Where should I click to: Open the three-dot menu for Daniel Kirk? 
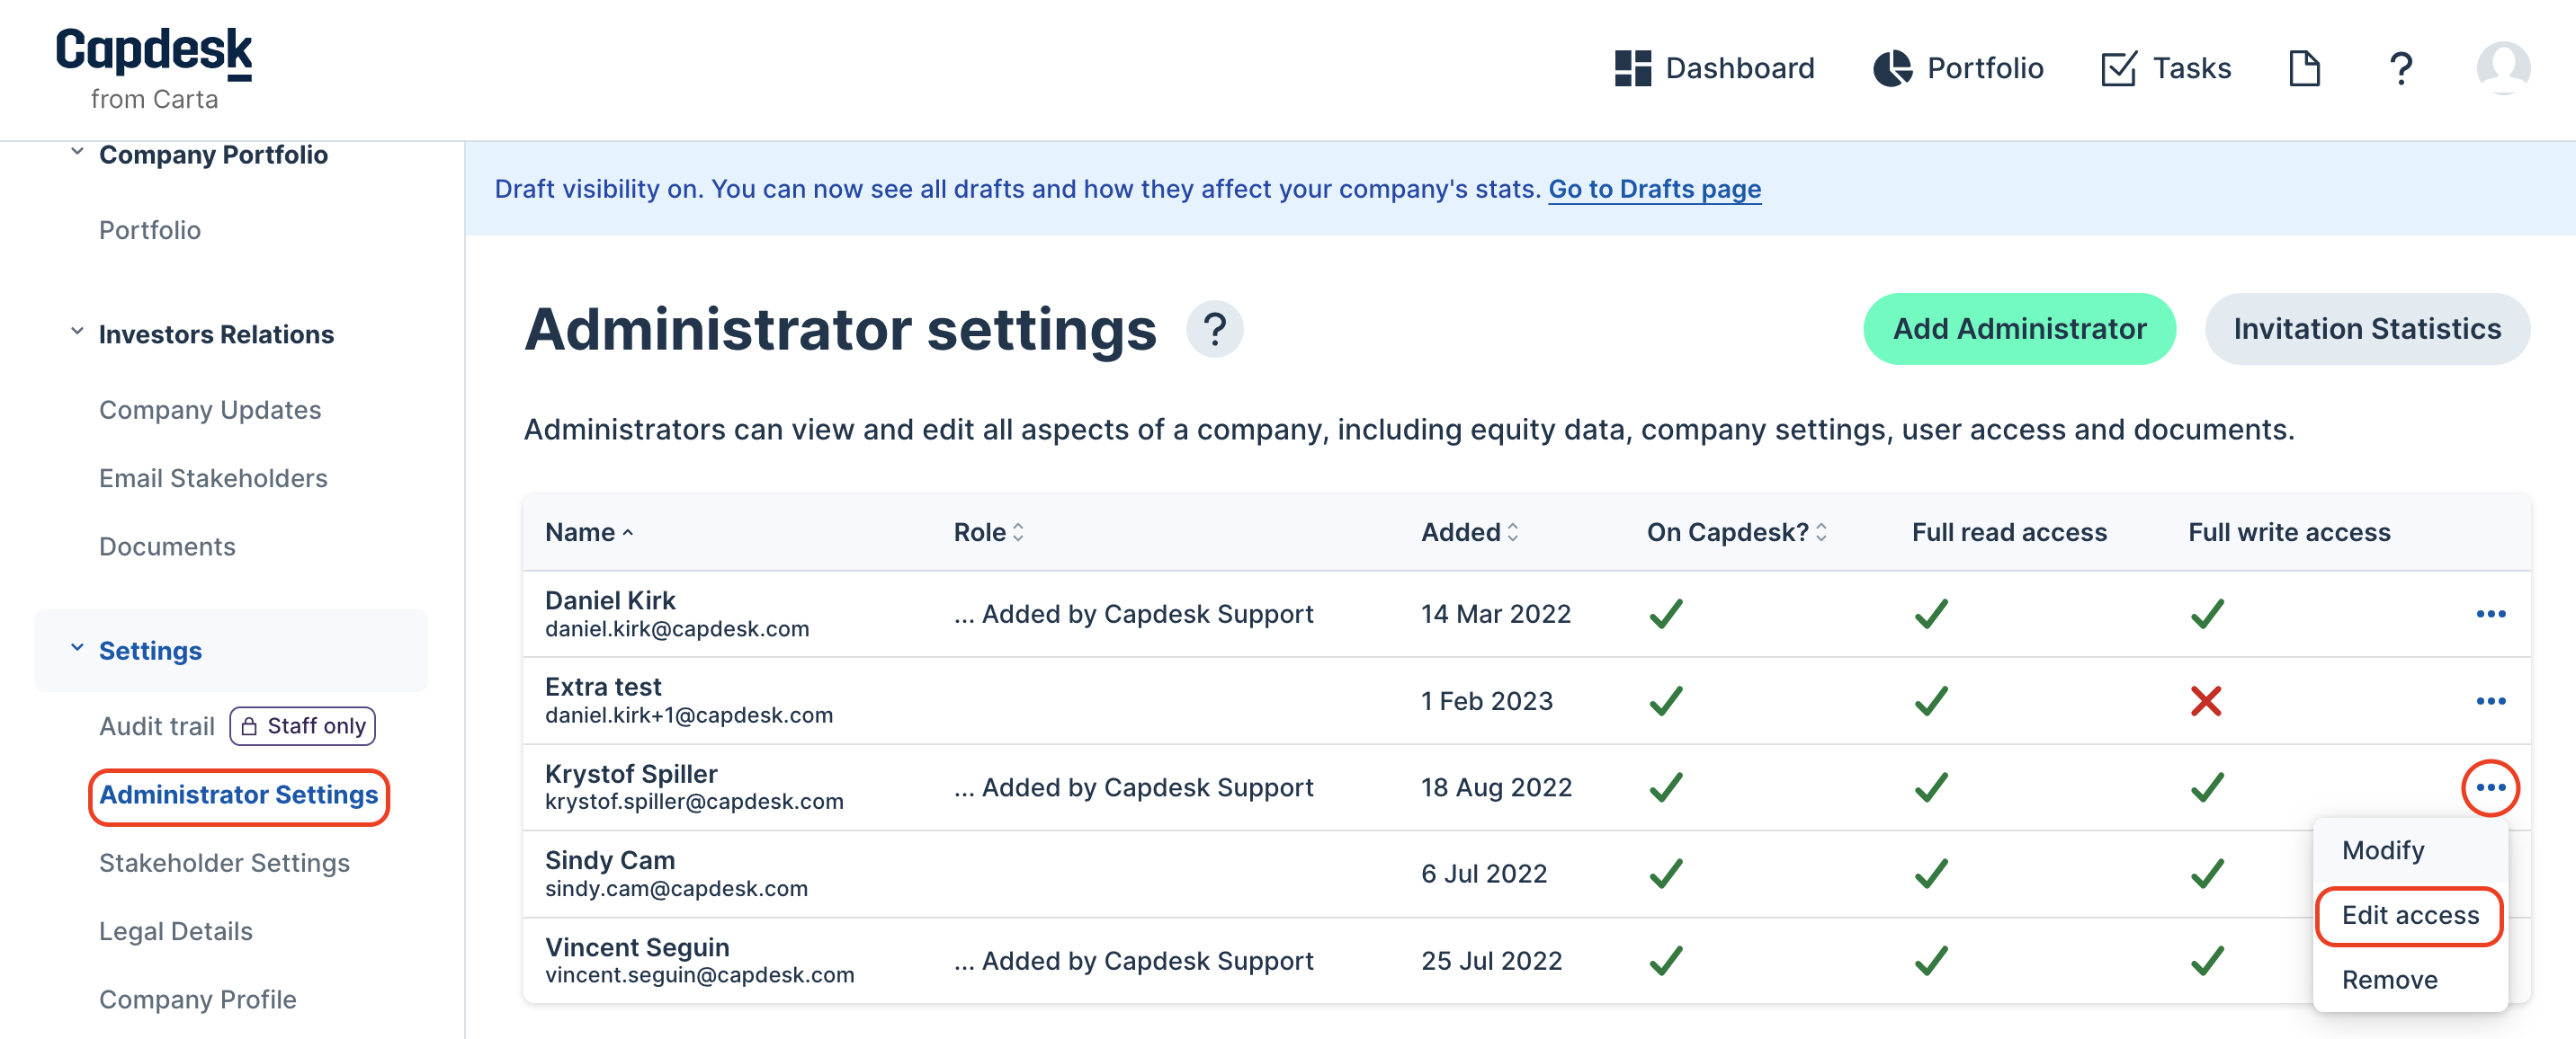(x=2490, y=613)
